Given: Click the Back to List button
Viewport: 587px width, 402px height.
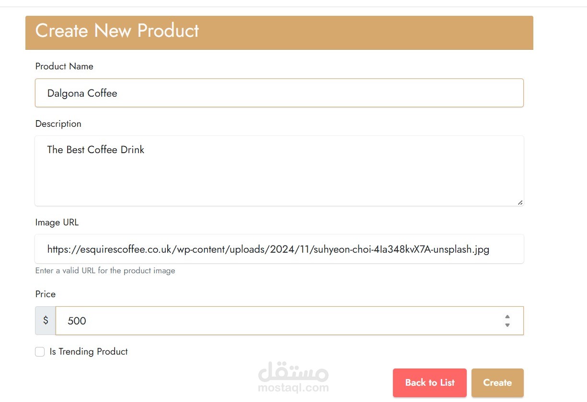Looking at the screenshot, I should click(x=430, y=382).
